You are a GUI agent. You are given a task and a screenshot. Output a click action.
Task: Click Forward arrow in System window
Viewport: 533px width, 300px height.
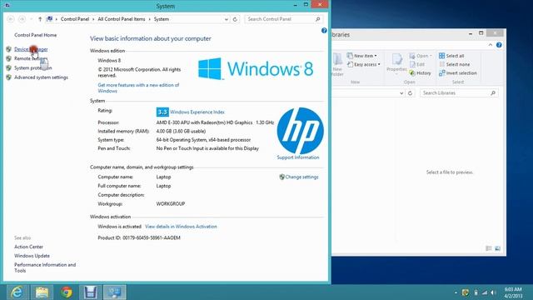(x=22, y=19)
